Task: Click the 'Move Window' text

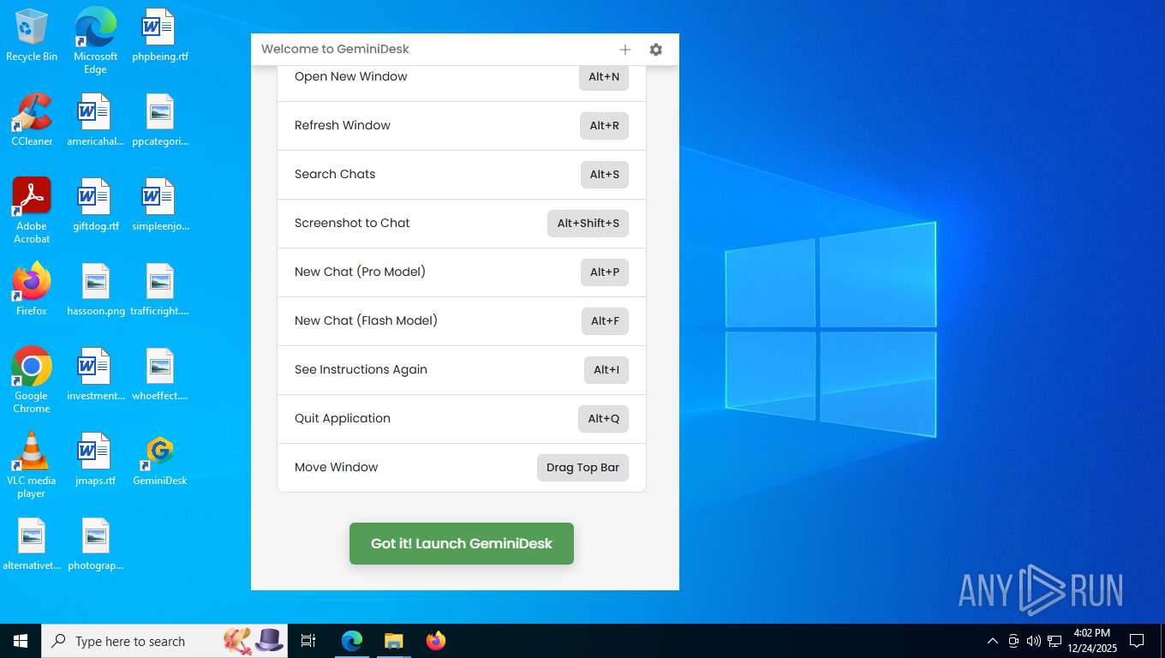Action: [336, 467]
